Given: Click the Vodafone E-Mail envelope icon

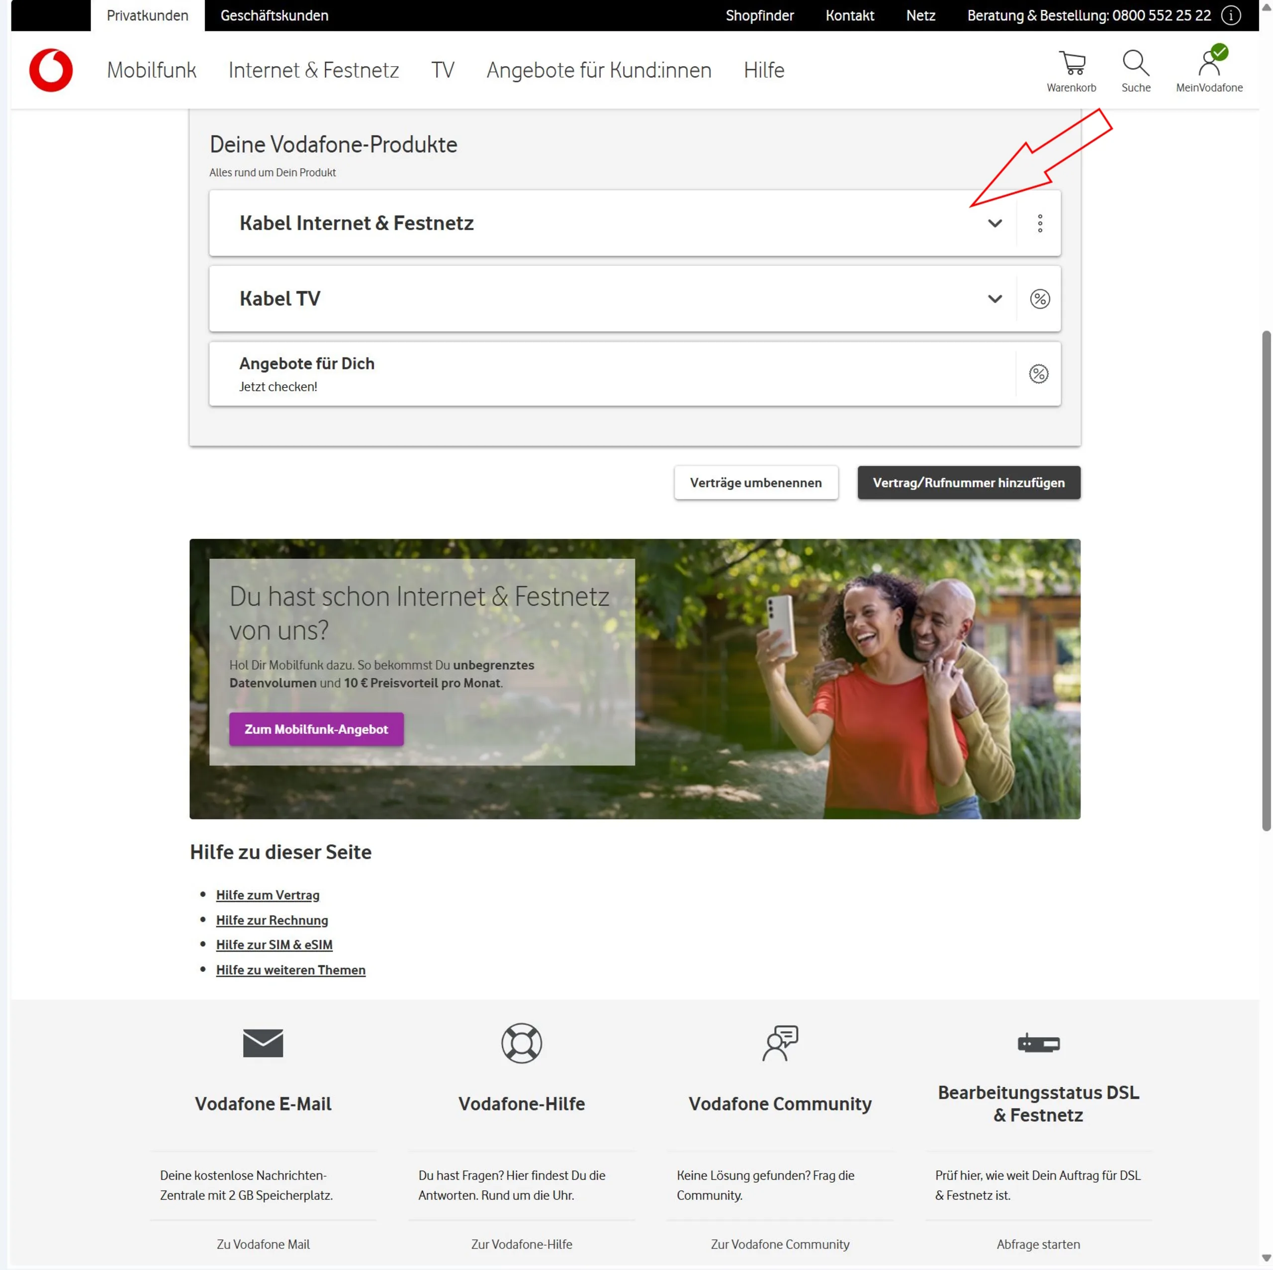Looking at the screenshot, I should click(x=263, y=1043).
